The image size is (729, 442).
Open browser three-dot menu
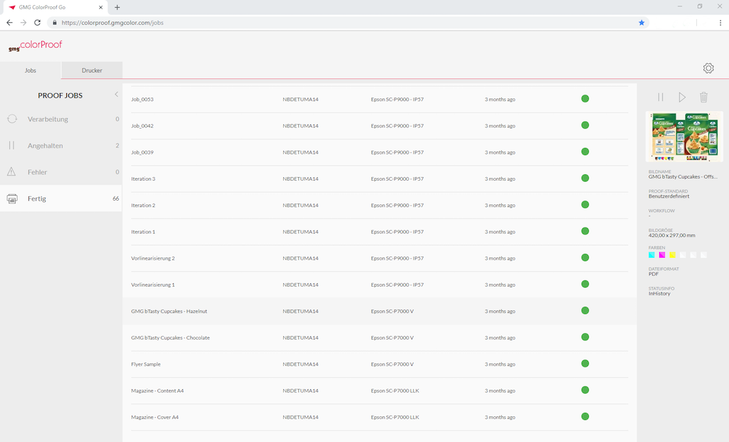tap(720, 23)
